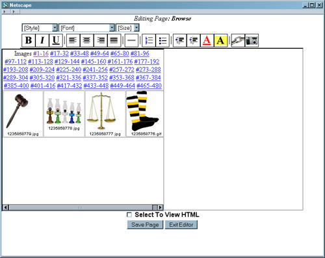325x258 pixels.
Task: Open images link #33-48
Action: pos(79,53)
